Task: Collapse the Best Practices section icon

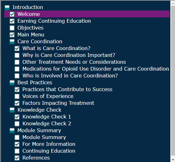Action: pyautogui.click(x=12, y=83)
